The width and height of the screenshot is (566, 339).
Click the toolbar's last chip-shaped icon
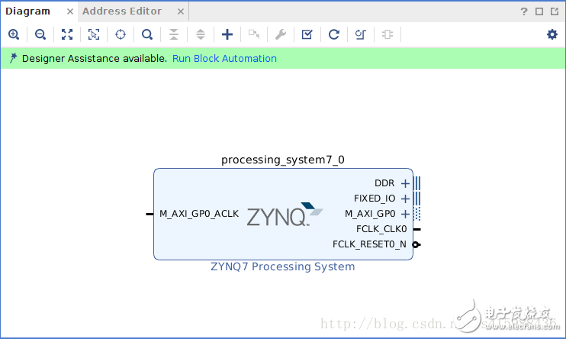(x=388, y=34)
